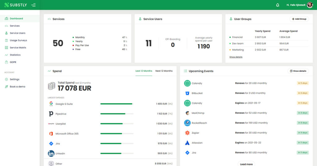Screen dimensions: 317x166
Task: Click the MailChimp icon in events
Action: 187,113
